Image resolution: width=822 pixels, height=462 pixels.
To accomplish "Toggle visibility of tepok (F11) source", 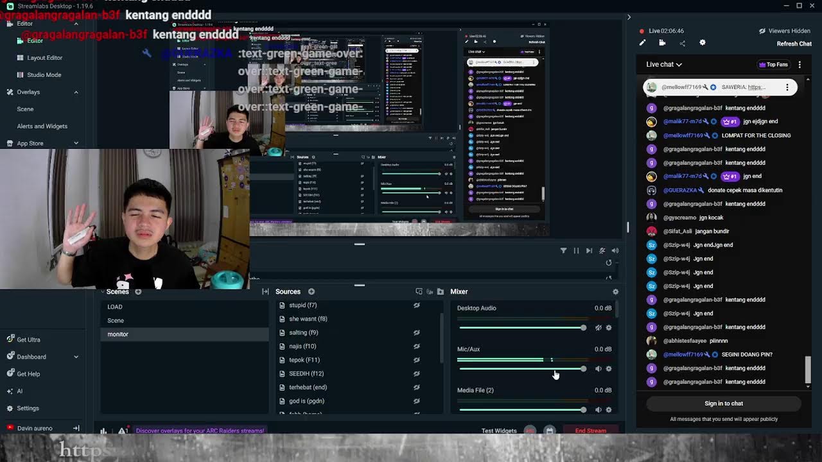I will pos(417,360).
